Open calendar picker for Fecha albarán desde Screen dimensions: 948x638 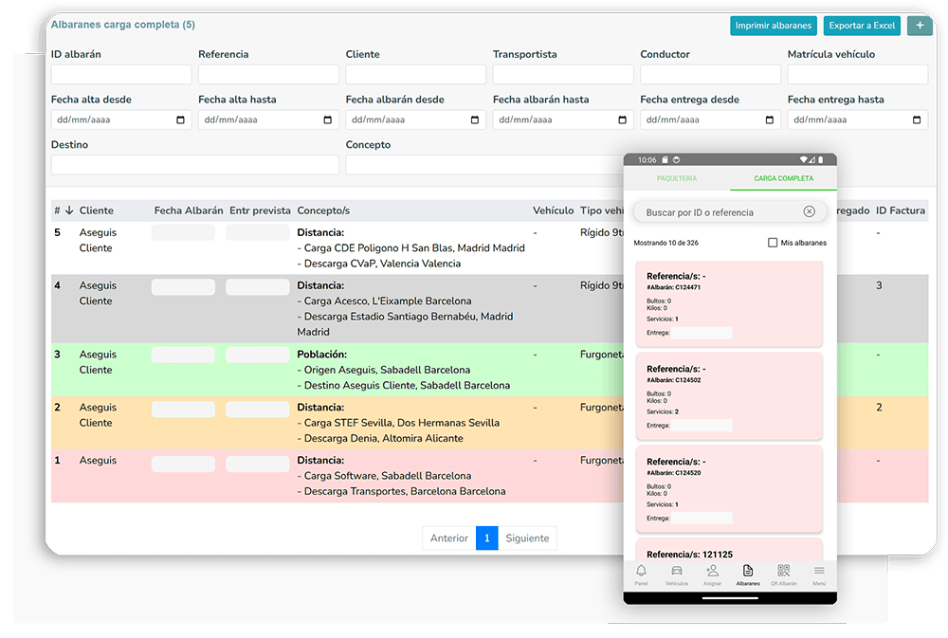pos(475,119)
